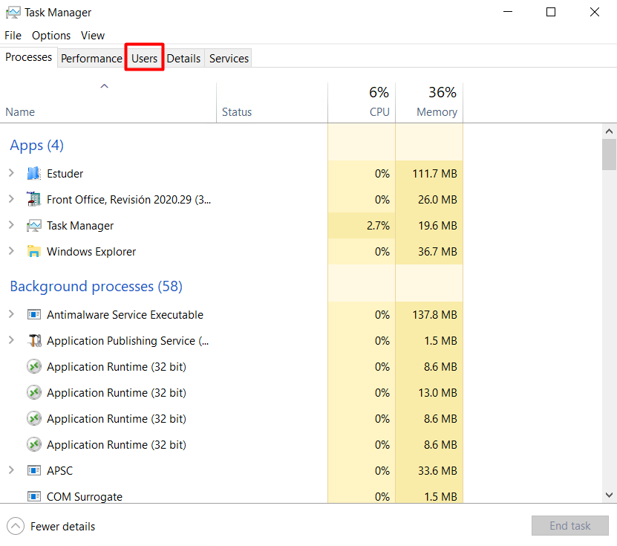
Task: Click the APSC process icon
Action: tap(34, 470)
